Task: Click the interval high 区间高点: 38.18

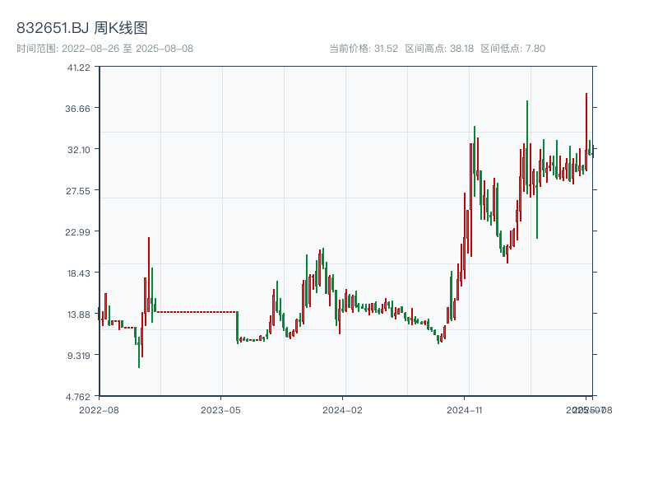Action: tap(439, 49)
